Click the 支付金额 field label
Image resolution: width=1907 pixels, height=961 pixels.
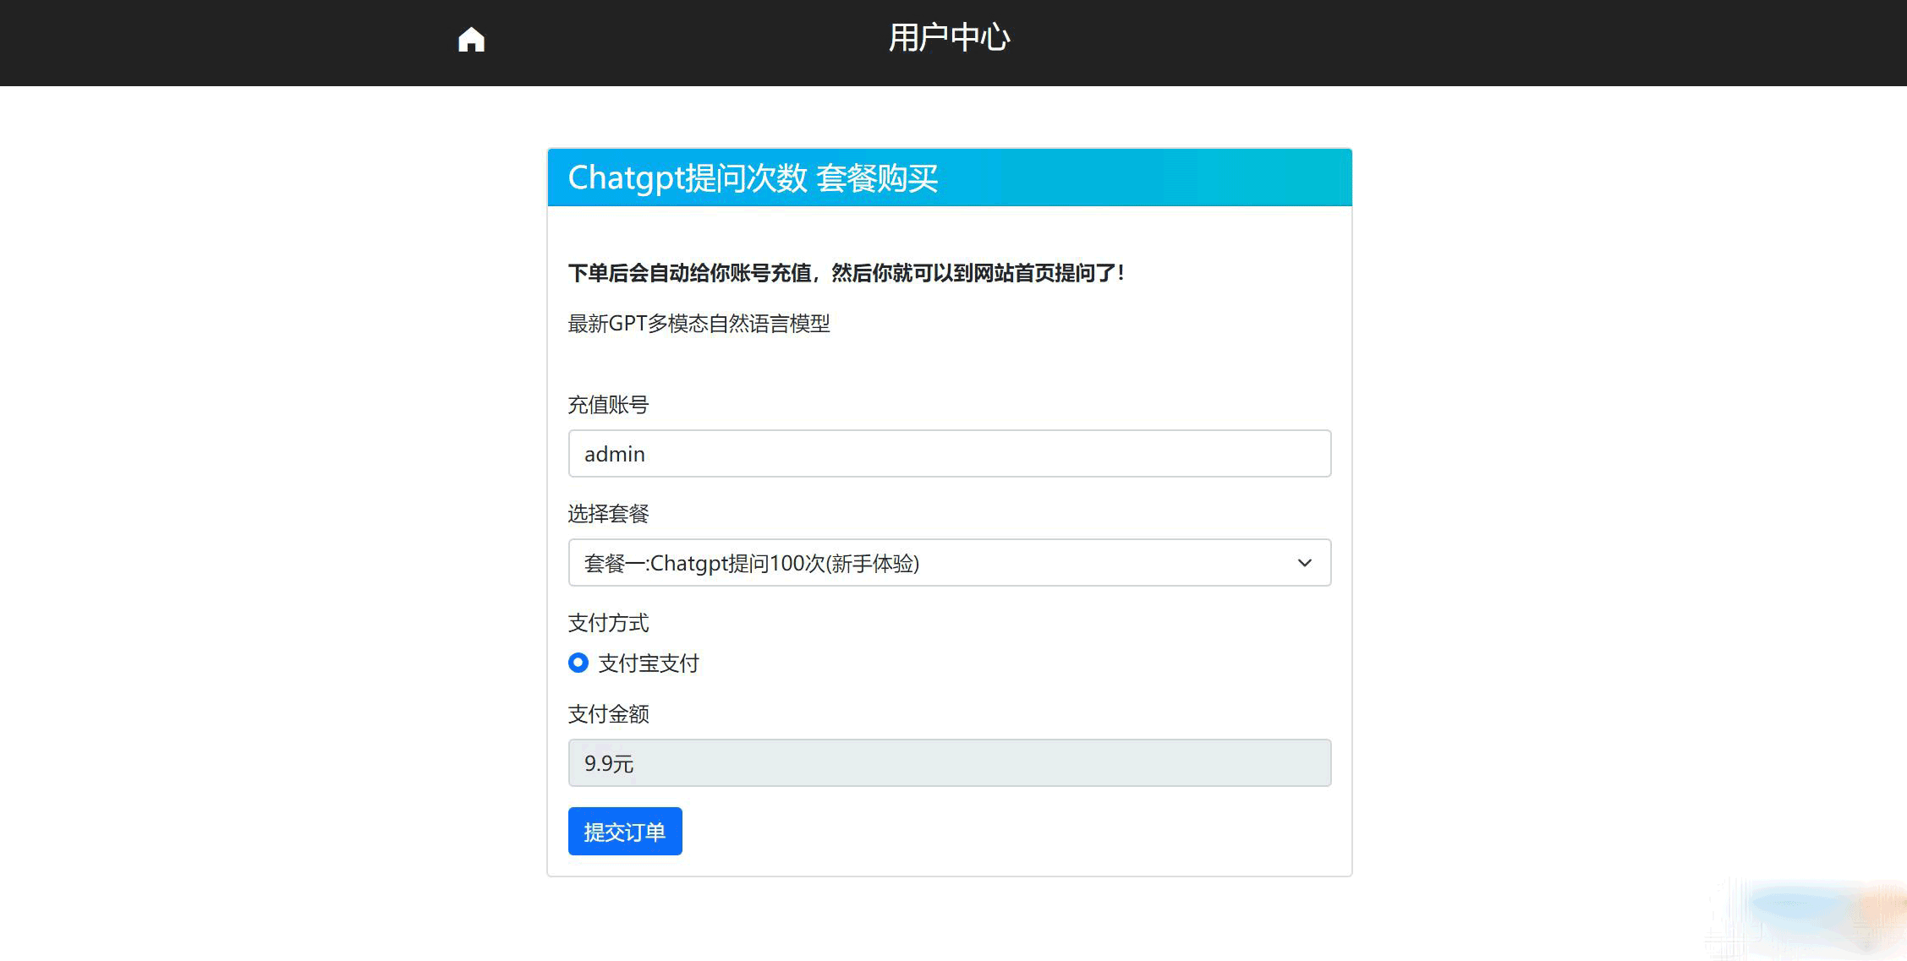[x=608, y=714]
